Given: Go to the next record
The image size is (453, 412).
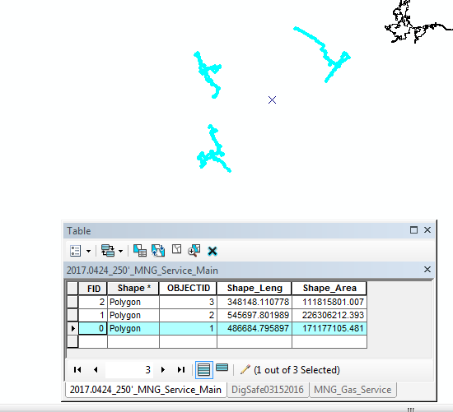Looking at the screenshot, I should (163, 369).
